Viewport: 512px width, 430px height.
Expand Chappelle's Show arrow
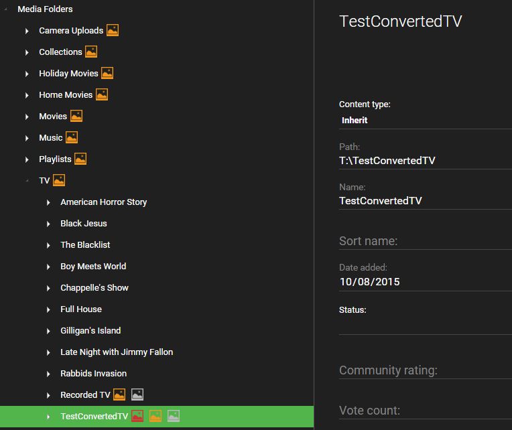click(x=48, y=288)
